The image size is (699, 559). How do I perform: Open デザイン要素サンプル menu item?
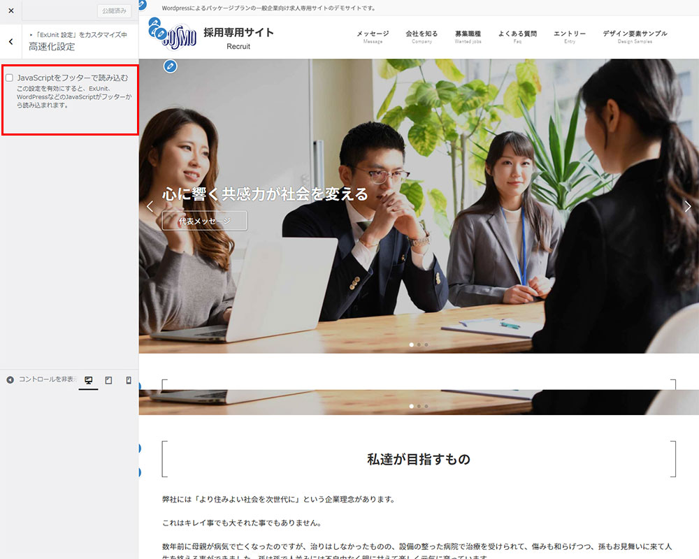[x=635, y=36]
